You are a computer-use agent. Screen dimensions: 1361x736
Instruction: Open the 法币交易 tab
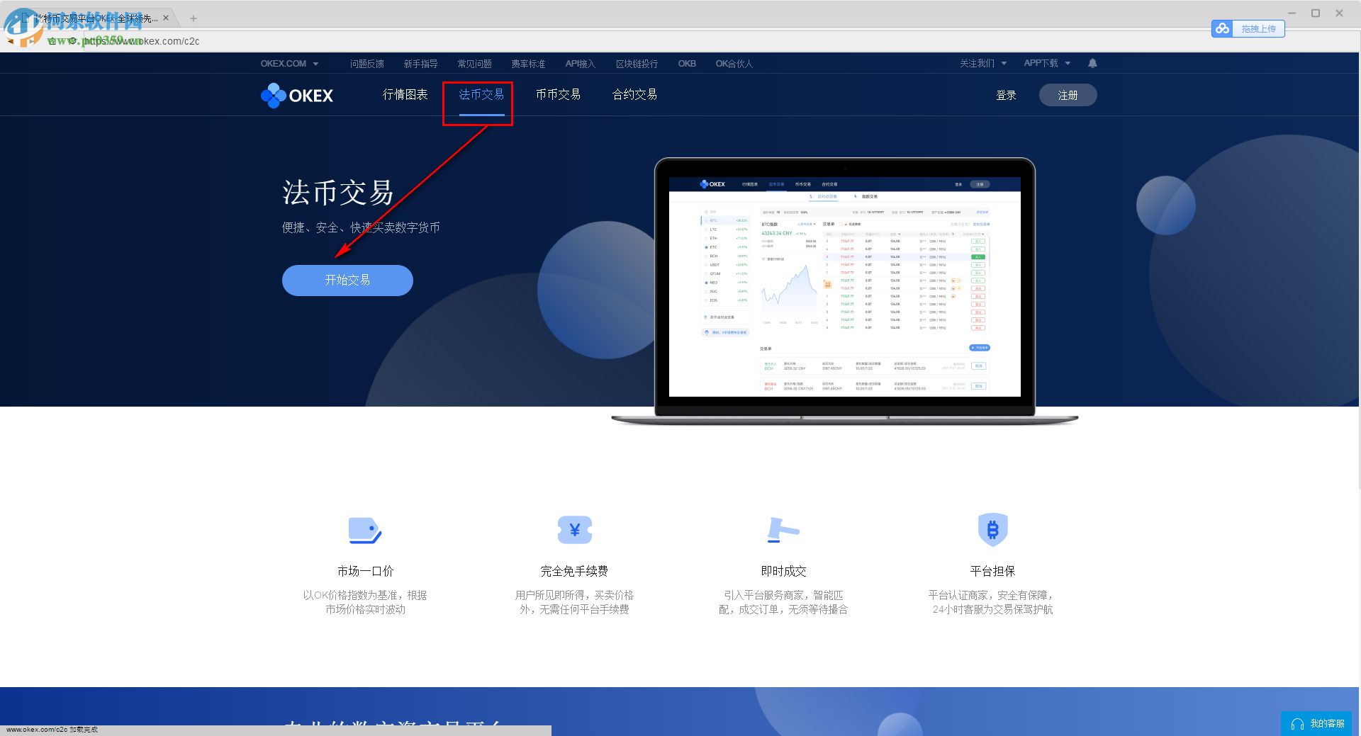click(481, 94)
